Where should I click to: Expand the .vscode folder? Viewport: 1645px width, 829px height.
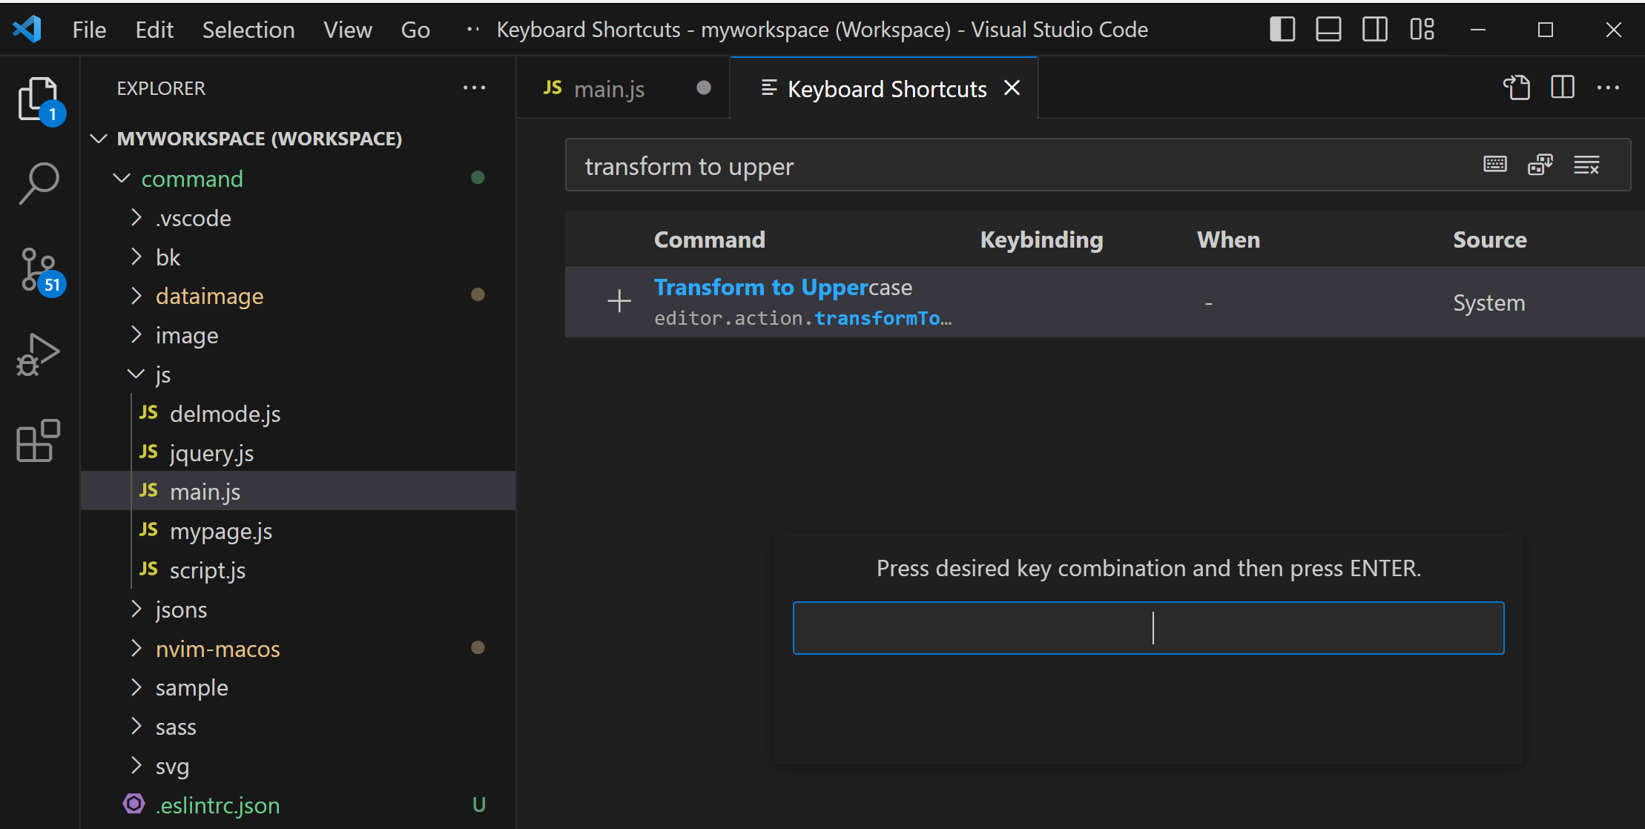coord(136,217)
